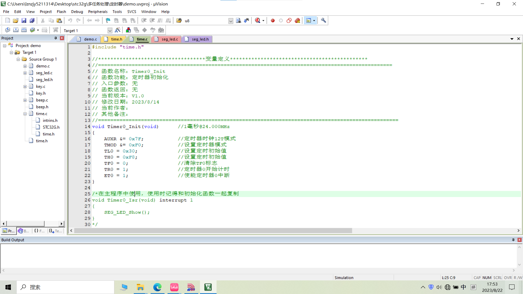The image size is (523, 294).
Task: Unpin the Build Output panel pushpin
Action: [513, 240]
